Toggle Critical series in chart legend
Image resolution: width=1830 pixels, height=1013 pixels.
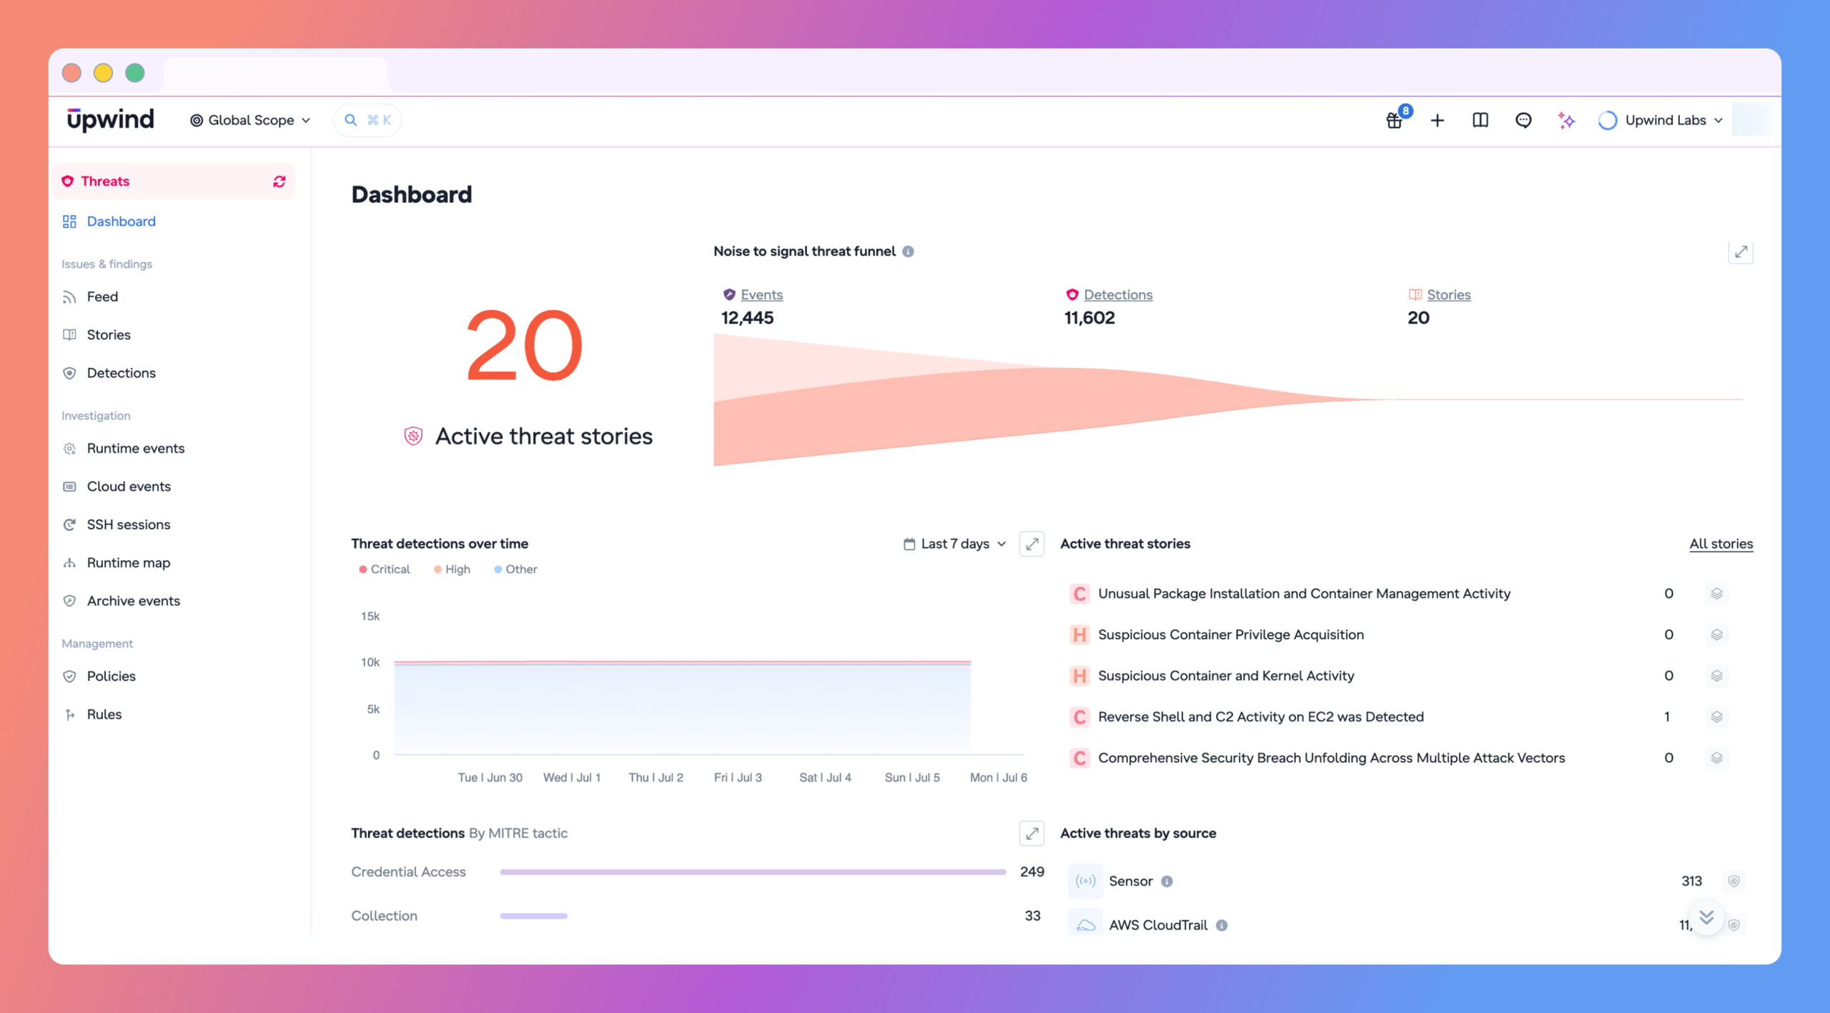pos(385,569)
